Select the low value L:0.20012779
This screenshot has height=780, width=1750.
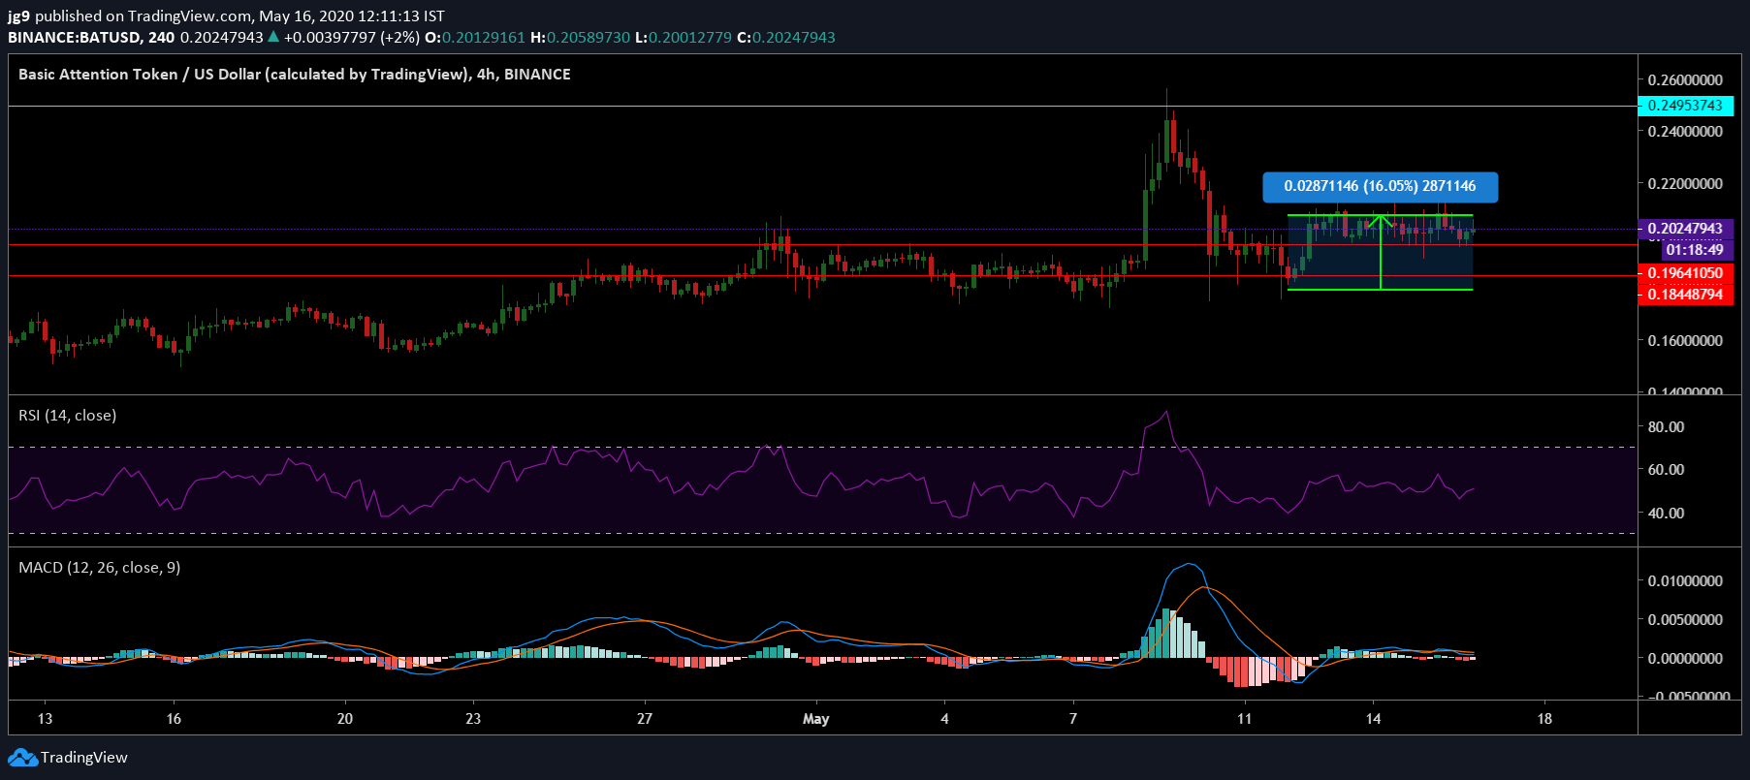point(683,37)
